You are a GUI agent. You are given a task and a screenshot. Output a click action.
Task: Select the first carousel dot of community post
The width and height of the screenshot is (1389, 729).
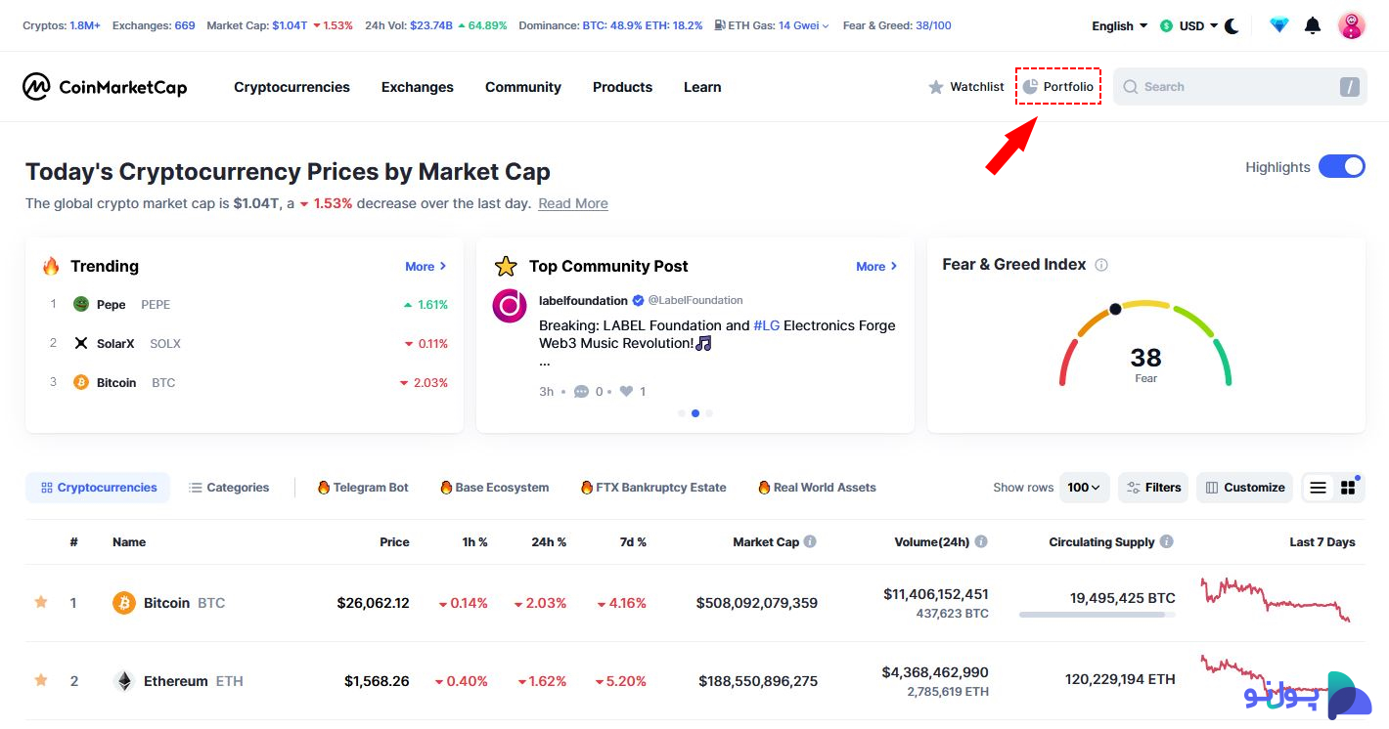coord(682,413)
